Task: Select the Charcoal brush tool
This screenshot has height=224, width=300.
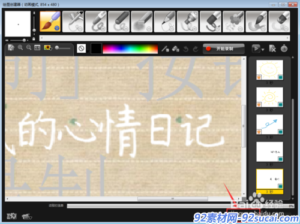Action: click(x=119, y=22)
